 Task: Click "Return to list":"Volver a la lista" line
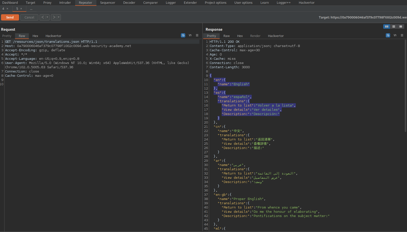(x=259, y=105)
